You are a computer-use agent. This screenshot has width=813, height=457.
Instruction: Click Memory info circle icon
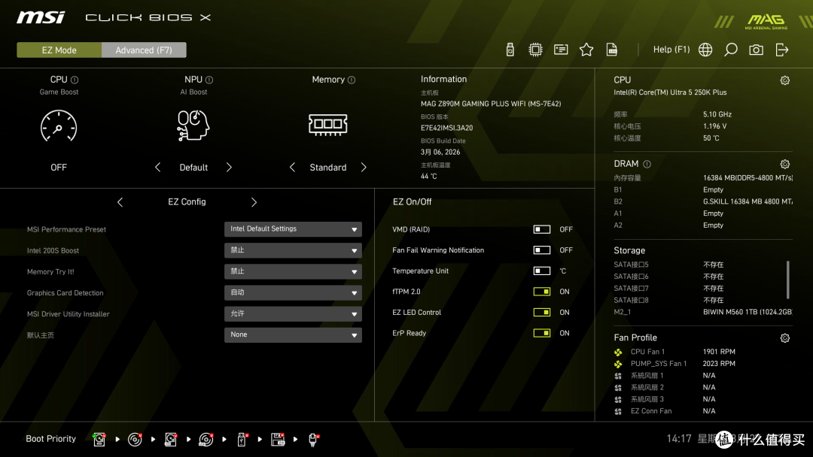pyautogui.click(x=352, y=80)
